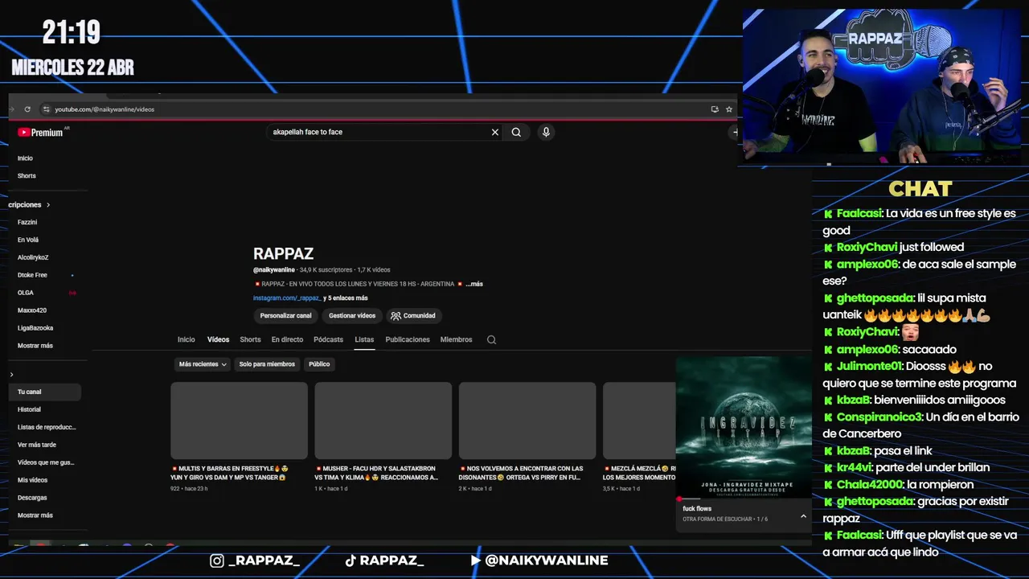Open the Publicaciones tab
1029x579 pixels.
[408, 339]
